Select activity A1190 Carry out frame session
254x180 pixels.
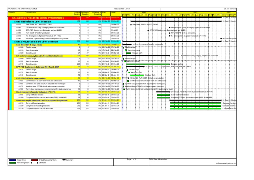click(x=67, y=95)
